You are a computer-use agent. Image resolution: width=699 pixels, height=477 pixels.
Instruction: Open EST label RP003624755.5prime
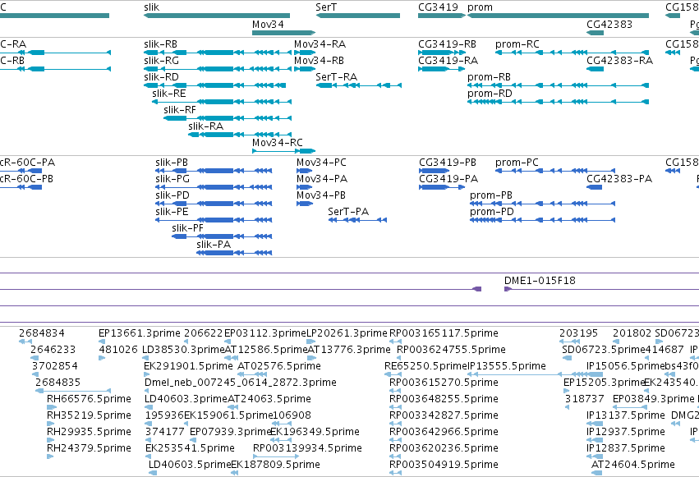pos(451,350)
